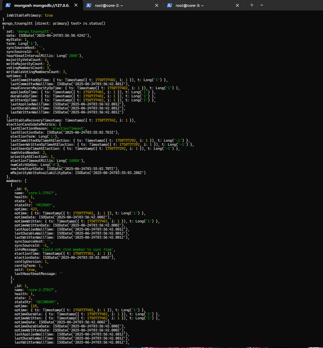This screenshot has height=348, width=323.
Task: Open a new terminal tab
Action: click(x=252, y=5)
